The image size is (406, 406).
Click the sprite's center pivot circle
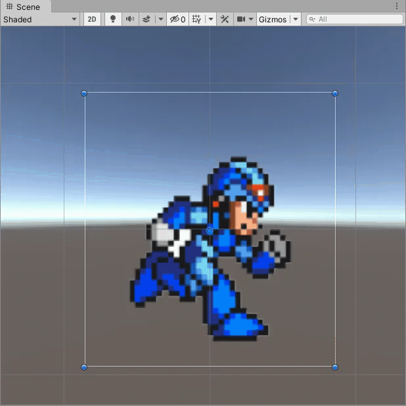(x=210, y=231)
